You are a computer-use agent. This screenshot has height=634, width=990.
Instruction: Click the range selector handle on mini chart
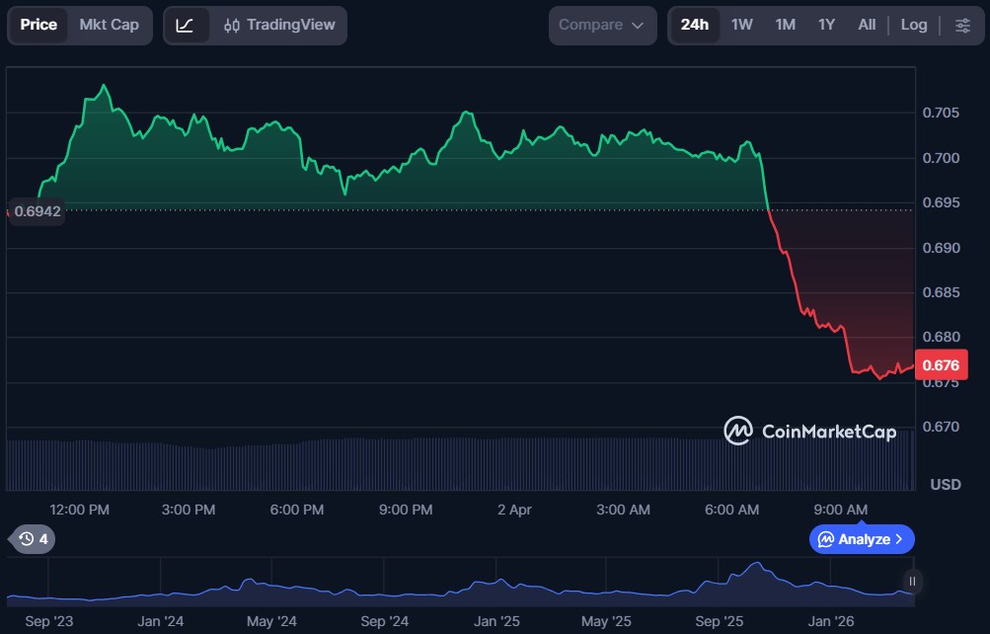click(x=910, y=581)
